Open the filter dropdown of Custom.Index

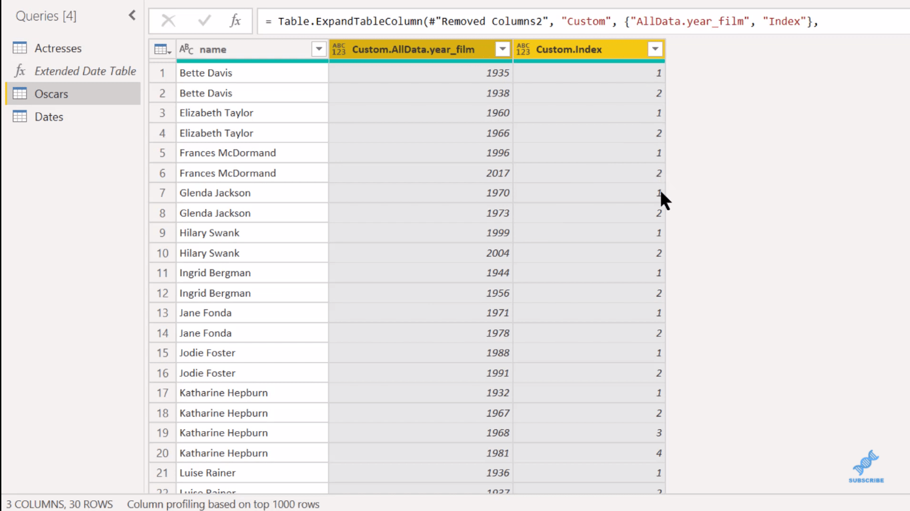pyautogui.click(x=656, y=49)
